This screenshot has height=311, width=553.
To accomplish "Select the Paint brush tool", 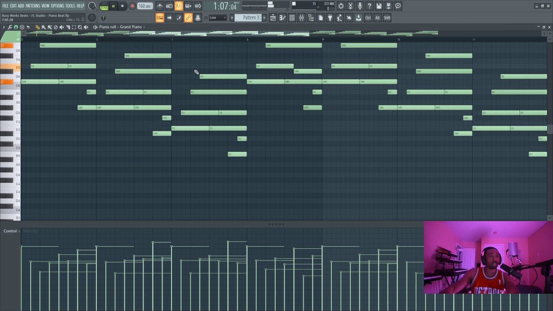I will click(x=44, y=27).
